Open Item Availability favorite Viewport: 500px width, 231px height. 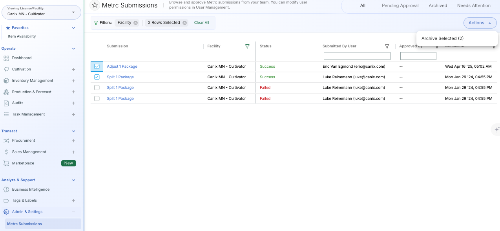pyautogui.click(x=22, y=36)
